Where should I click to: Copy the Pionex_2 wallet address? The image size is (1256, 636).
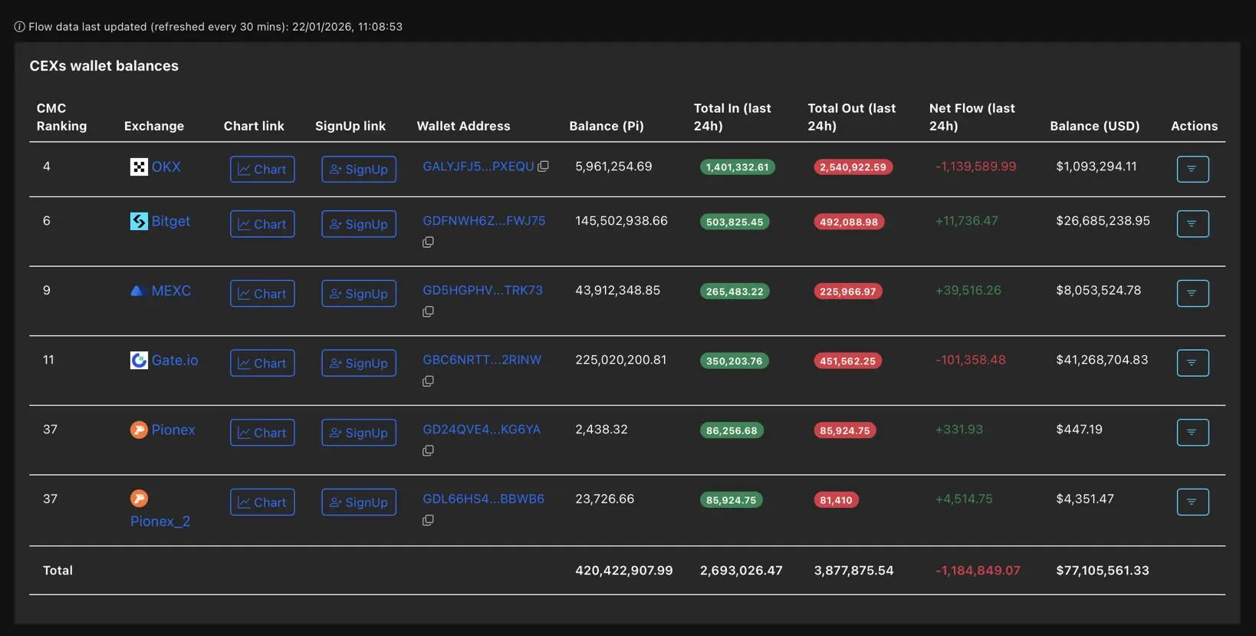pyautogui.click(x=428, y=520)
